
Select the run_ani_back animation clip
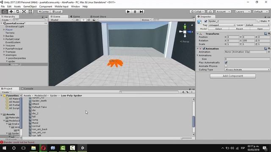click(x=39, y=129)
